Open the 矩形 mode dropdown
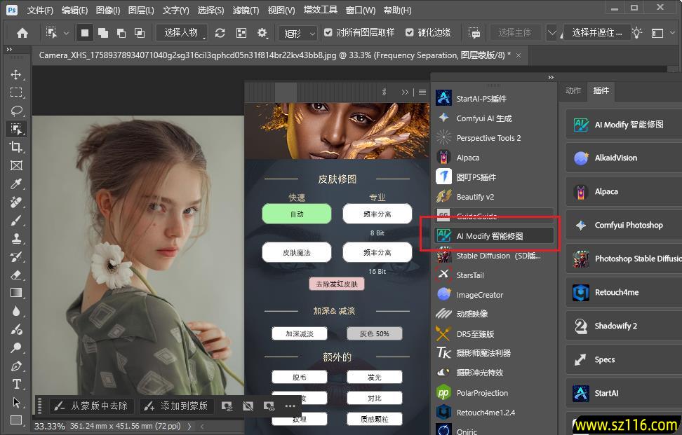Viewport: 682px width, 435px height. pyautogui.click(x=295, y=33)
